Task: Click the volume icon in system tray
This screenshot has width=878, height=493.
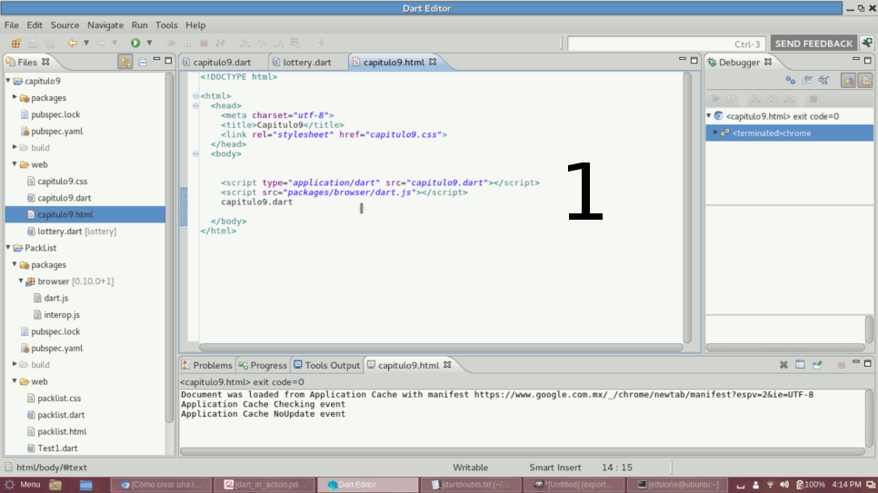Action: click(783, 485)
